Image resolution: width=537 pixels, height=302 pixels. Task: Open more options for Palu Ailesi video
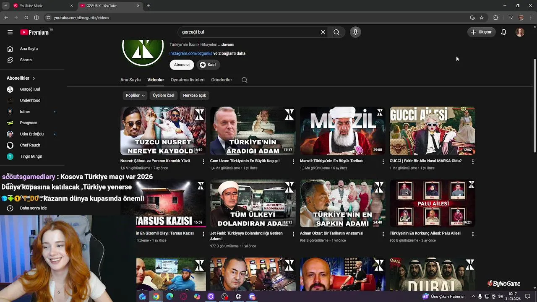click(x=473, y=234)
